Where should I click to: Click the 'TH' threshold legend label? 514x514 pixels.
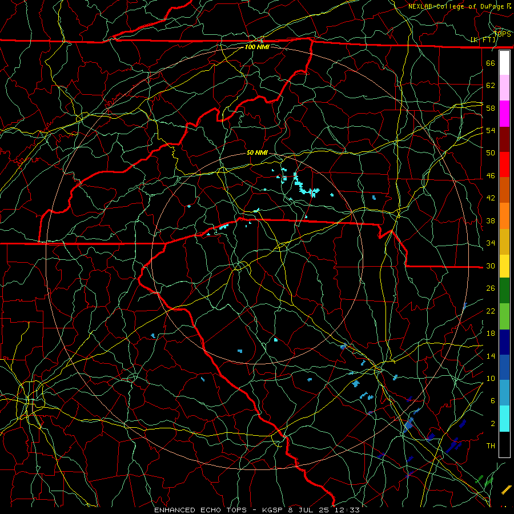[x=491, y=446]
